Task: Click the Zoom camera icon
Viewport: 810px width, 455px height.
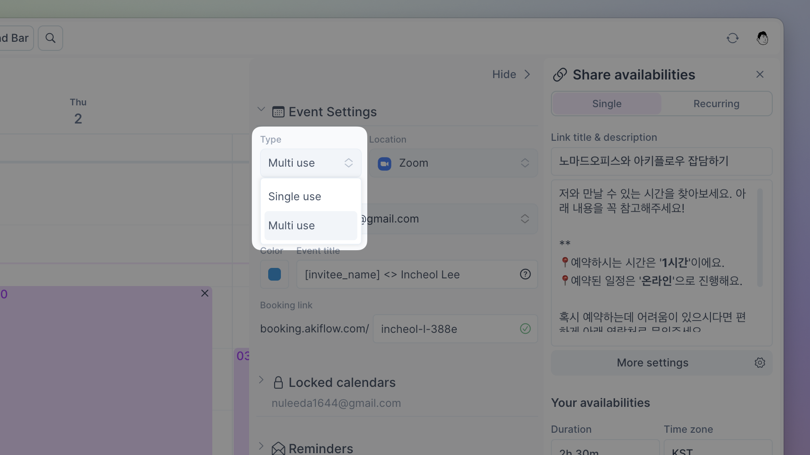Action: (x=385, y=163)
